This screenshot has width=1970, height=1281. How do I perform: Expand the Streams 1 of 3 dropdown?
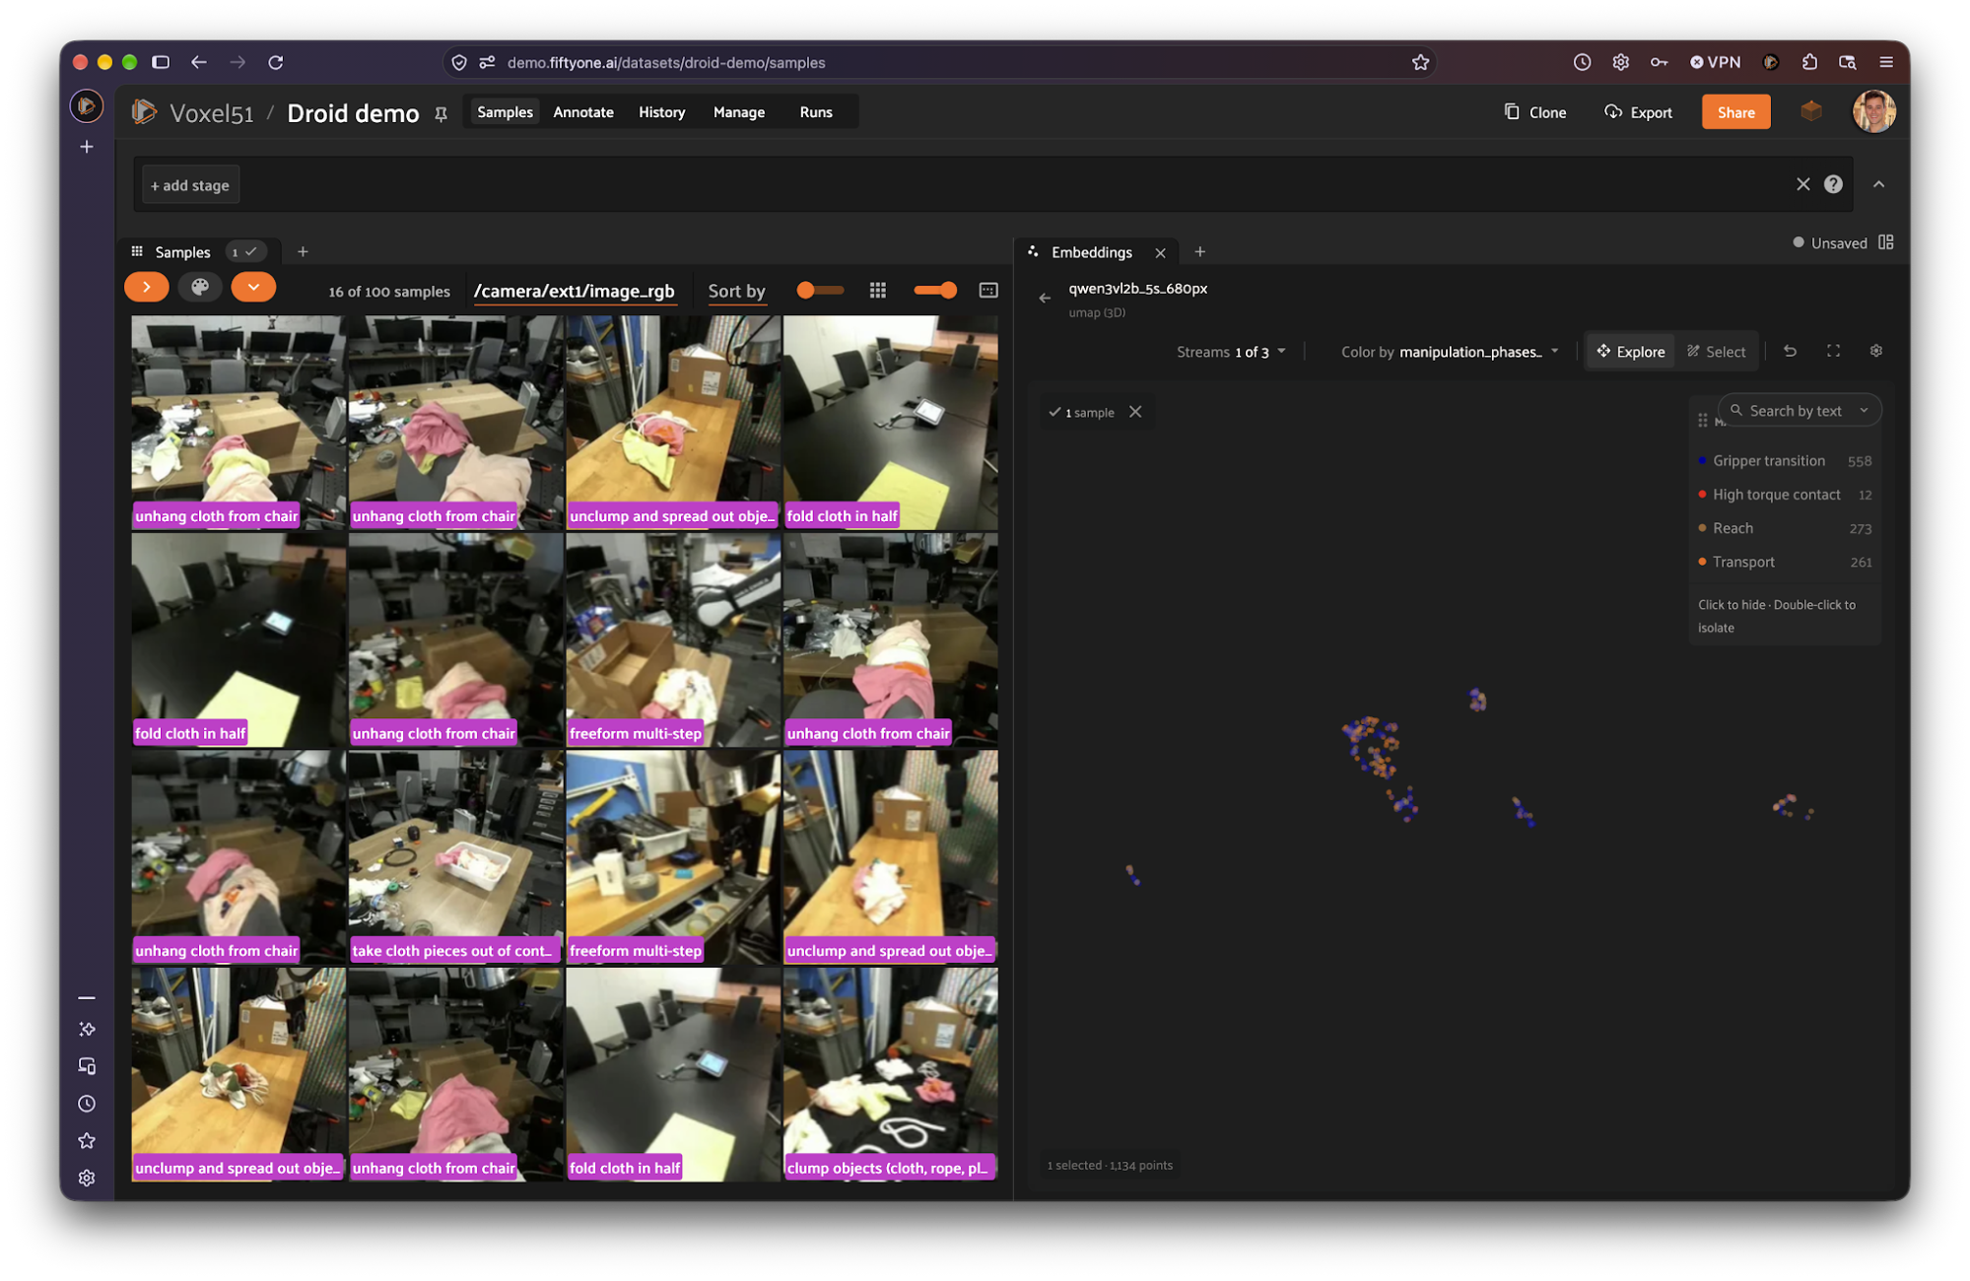[x=1230, y=352]
